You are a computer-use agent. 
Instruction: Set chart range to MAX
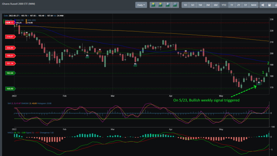coord(254,5)
